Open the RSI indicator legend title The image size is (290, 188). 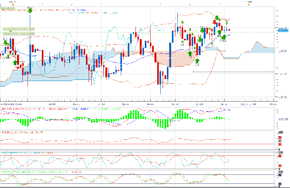15,133
